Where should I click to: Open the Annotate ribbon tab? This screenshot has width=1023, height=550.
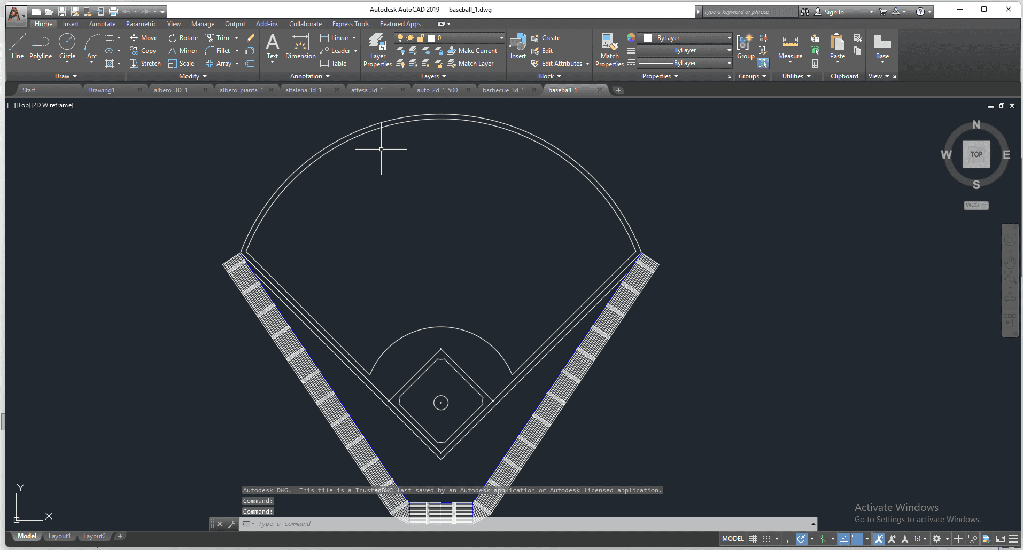[x=102, y=24]
